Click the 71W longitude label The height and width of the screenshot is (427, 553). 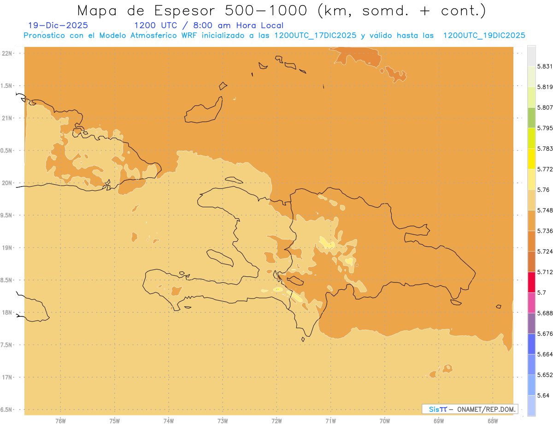point(330,421)
